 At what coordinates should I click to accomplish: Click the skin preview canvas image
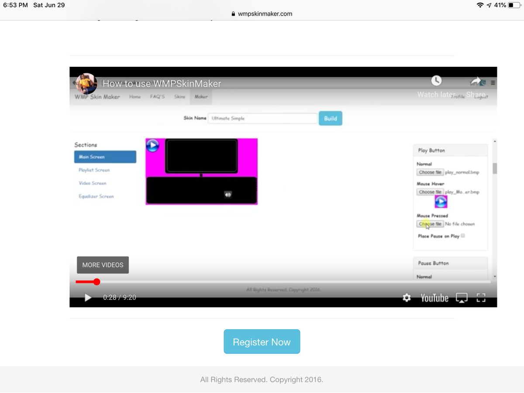point(201,171)
